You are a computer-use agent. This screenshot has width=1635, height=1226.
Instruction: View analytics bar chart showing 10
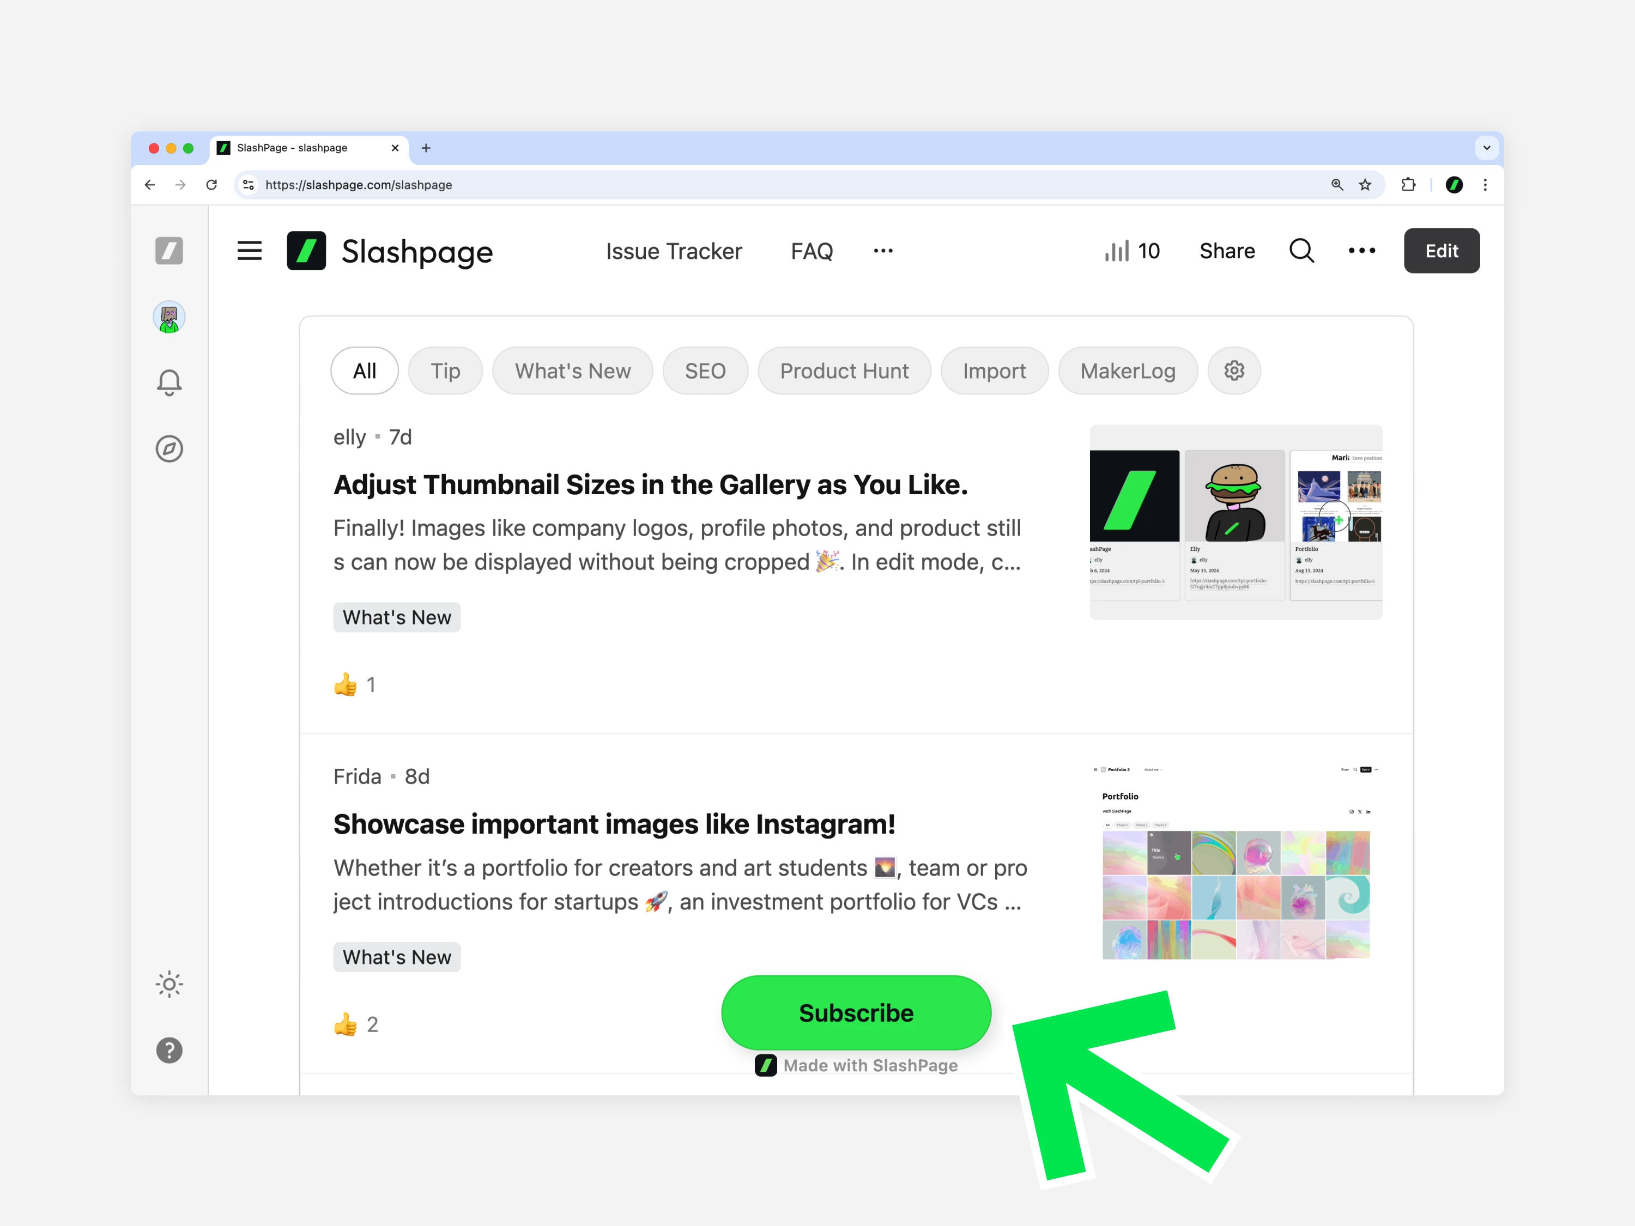pos(1131,251)
